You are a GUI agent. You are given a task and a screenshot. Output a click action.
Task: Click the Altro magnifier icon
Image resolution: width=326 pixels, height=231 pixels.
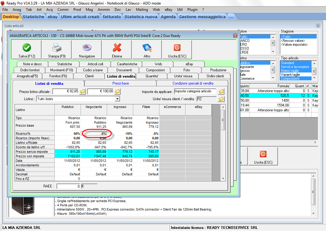[x=147, y=48]
